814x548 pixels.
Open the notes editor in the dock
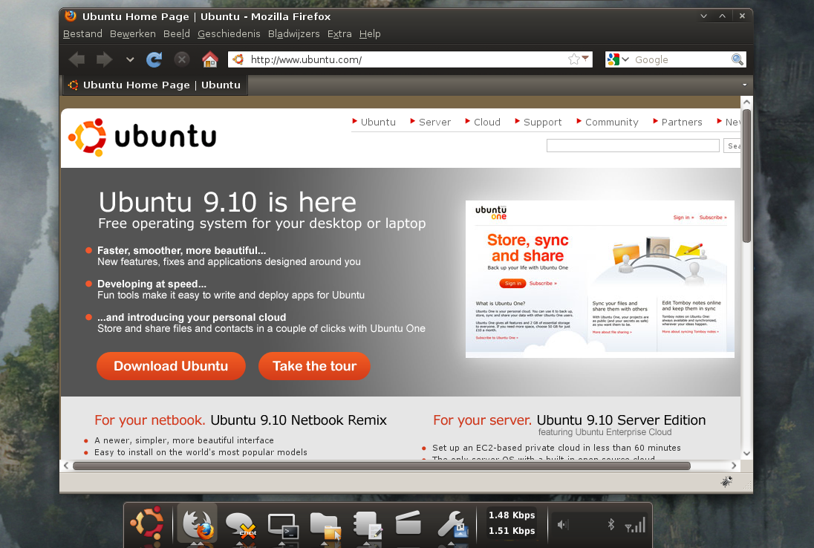pyautogui.click(x=368, y=526)
